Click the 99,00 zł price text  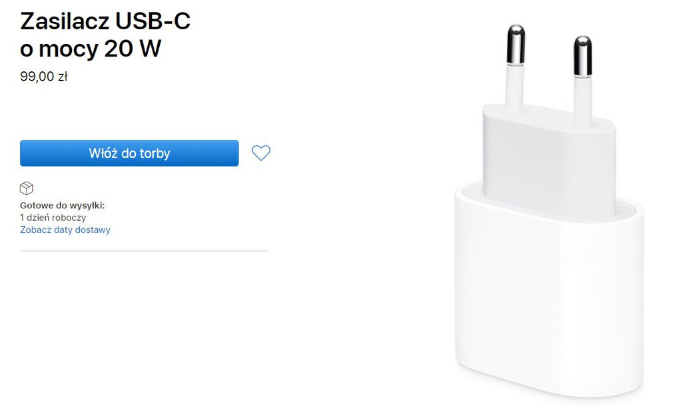[x=43, y=77]
